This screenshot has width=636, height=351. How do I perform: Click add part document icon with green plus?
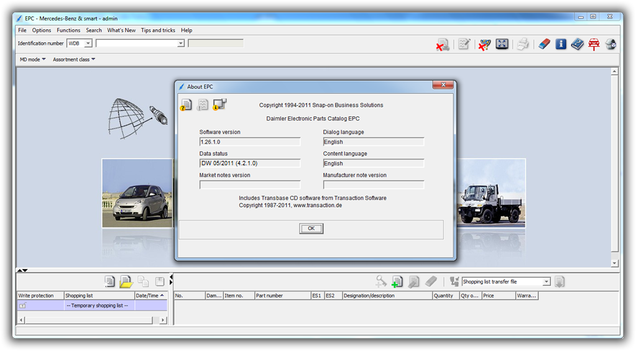click(x=397, y=281)
